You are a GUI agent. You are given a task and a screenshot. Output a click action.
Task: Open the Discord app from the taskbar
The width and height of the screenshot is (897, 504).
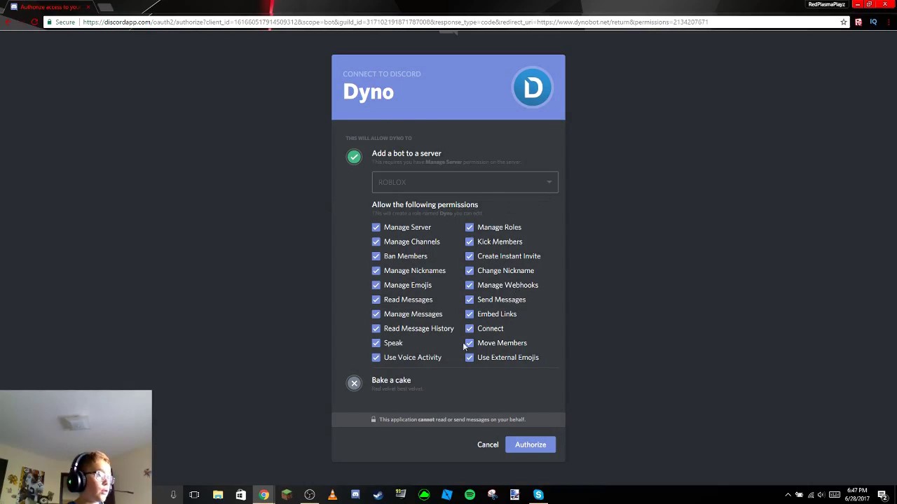[x=355, y=495]
